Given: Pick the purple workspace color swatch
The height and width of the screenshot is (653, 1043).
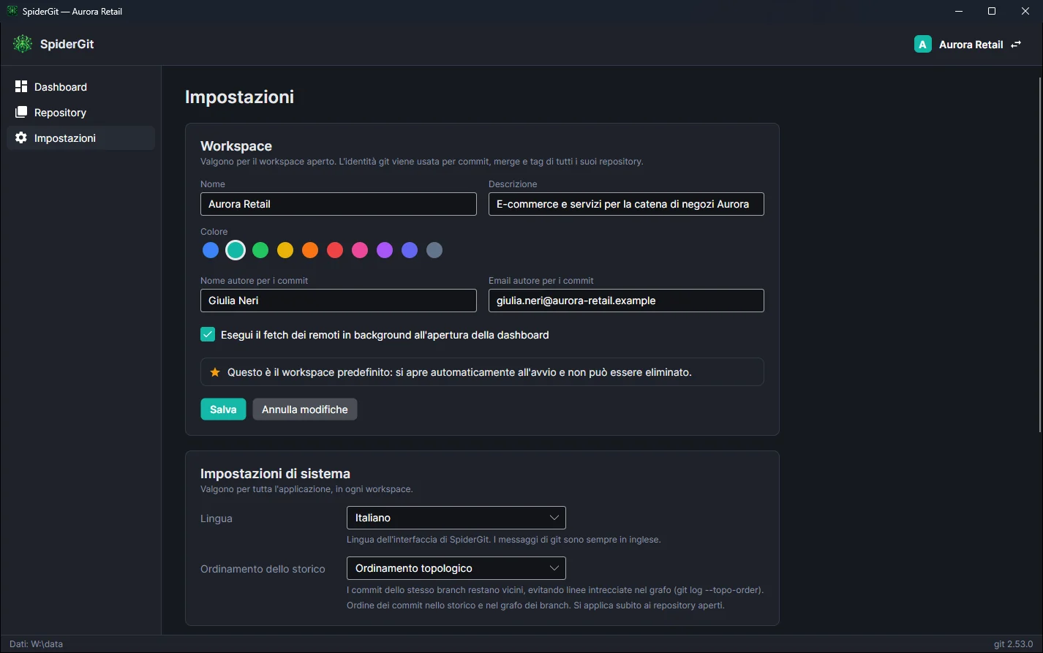Looking at the screenshot, I should 385,250.
